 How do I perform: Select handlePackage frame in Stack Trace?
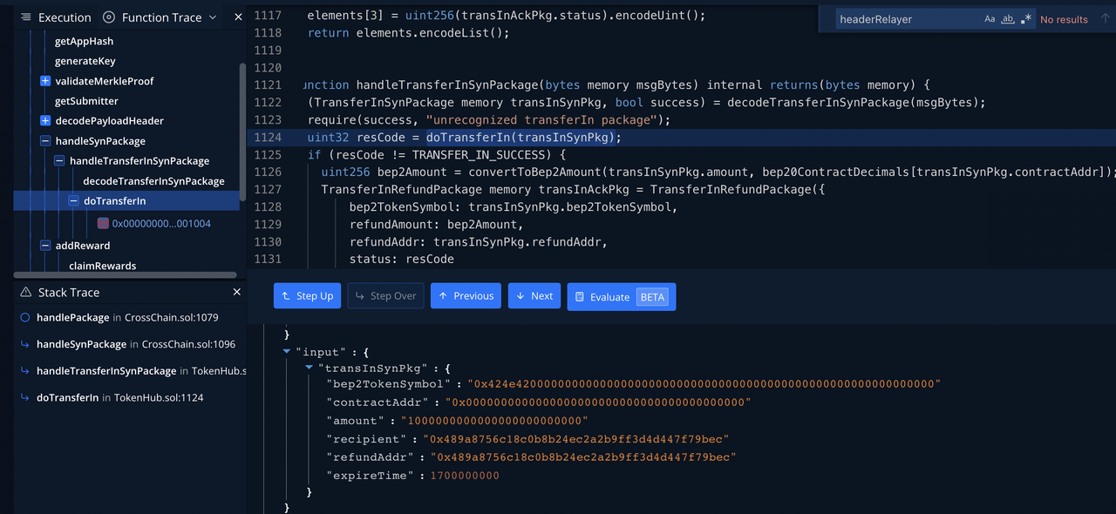(72, 318)
